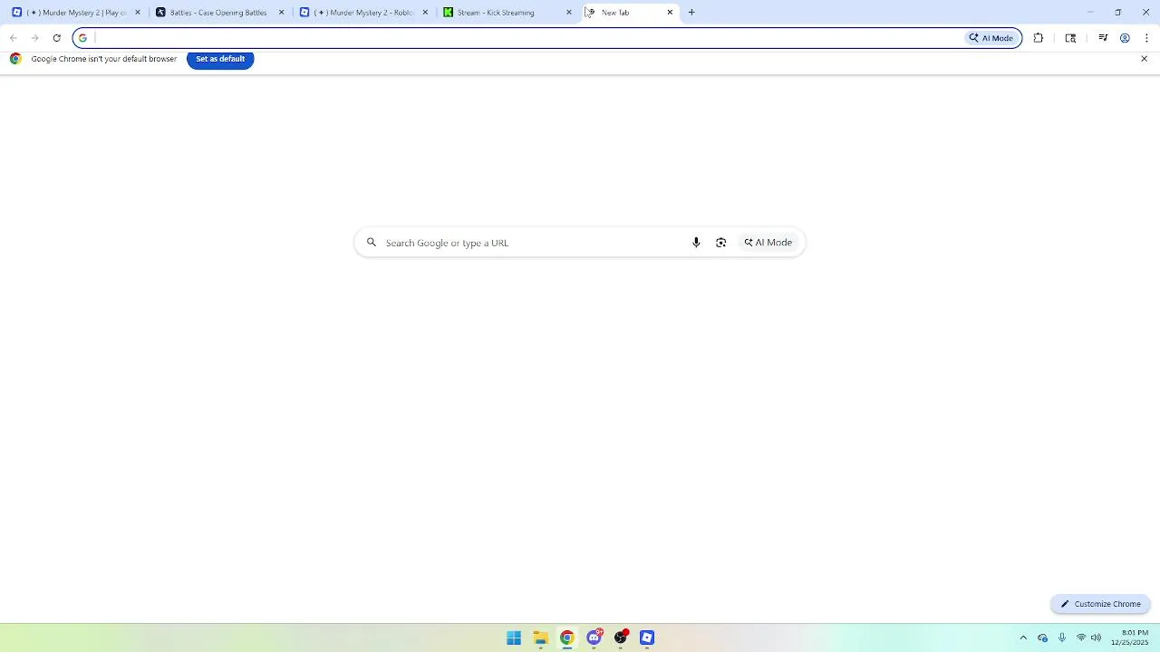This screenshot has width=1160, height=652.
Task: Open the Windows Start menu
Action: point(514,638)
